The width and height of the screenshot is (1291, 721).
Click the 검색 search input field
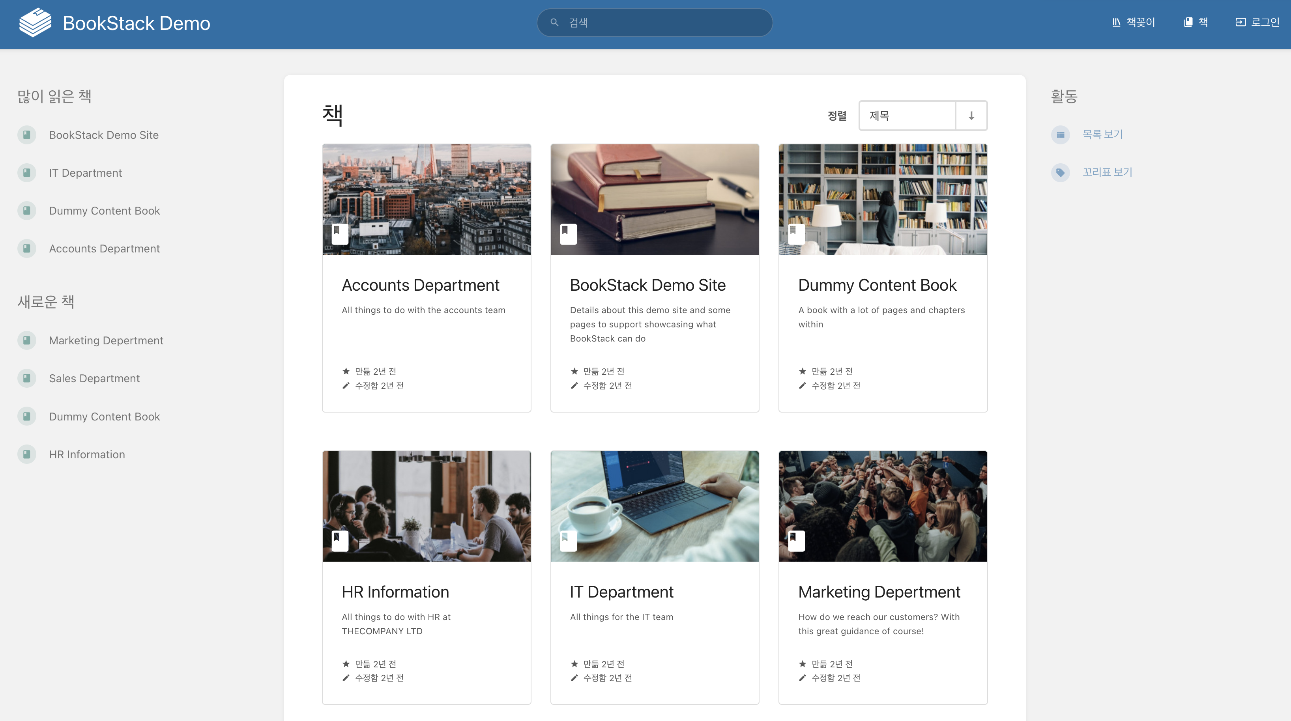662,22
